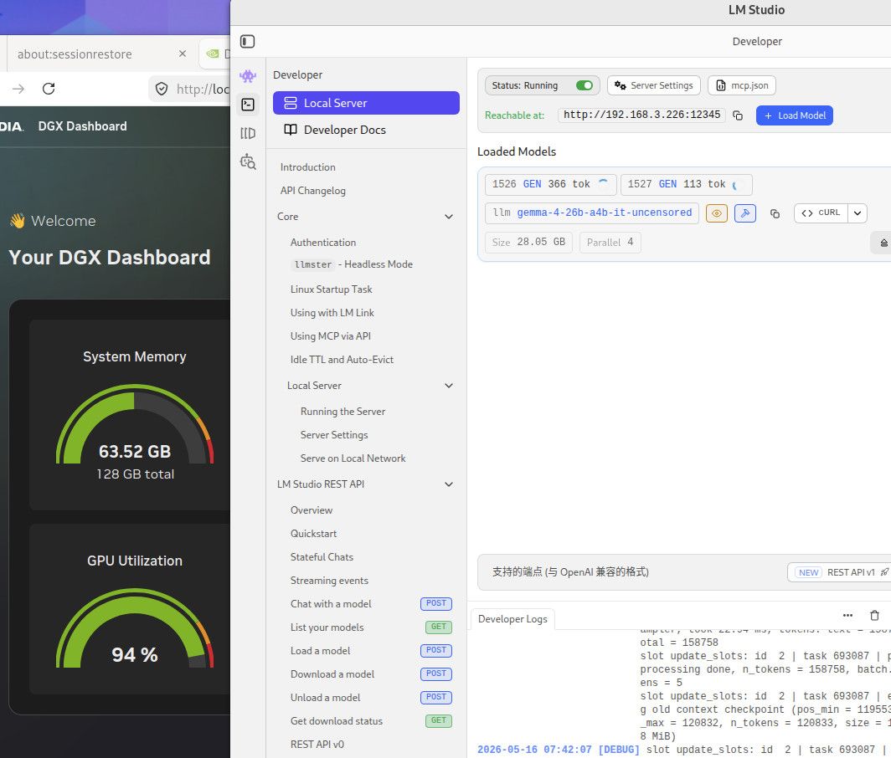This screenshot has height=758, width=891.
Task: Open the Introduction docs page
Action: (x=308, y=167)
